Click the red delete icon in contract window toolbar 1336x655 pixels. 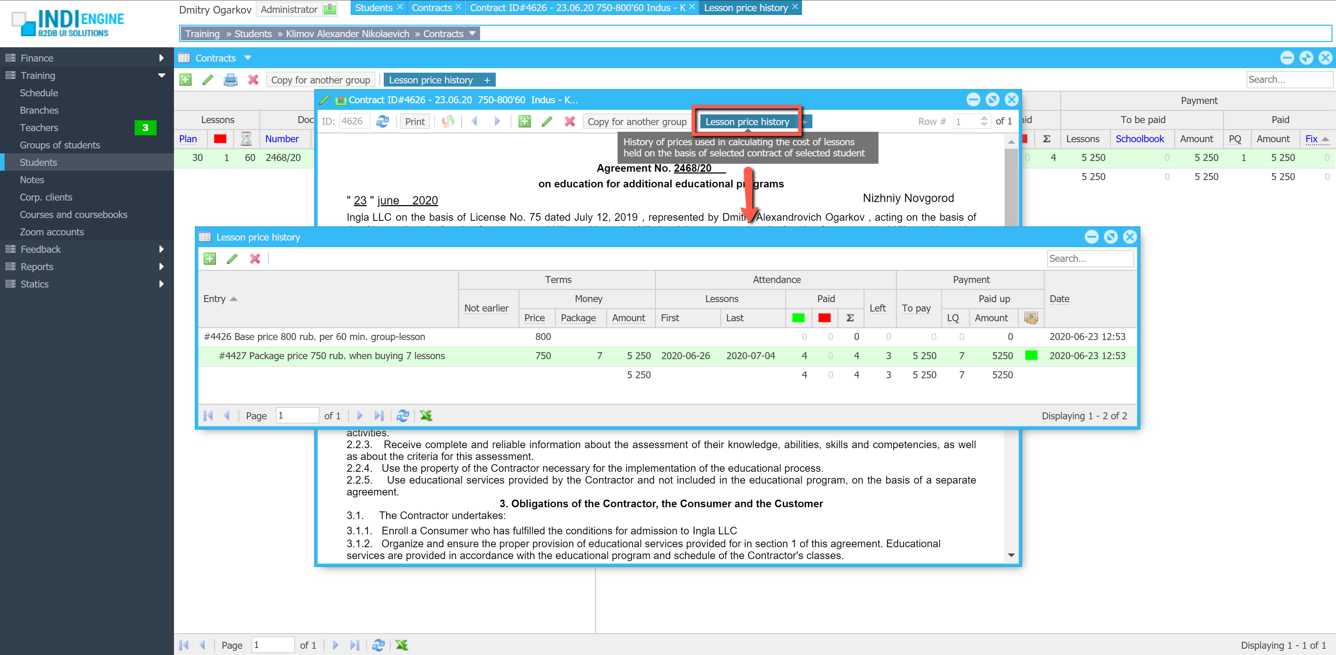pyautogui.click(x=570, y=121)
